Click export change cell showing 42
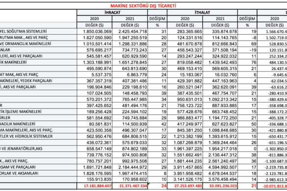 tap(157, 124)
